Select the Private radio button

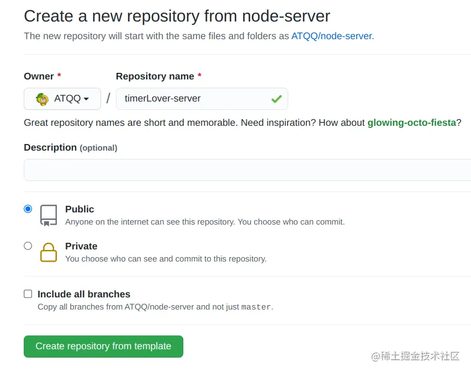click(x=28, y=246)
